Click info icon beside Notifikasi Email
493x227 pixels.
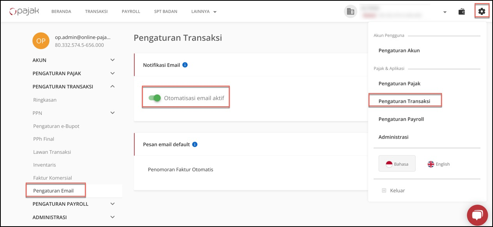click(185, 65)
